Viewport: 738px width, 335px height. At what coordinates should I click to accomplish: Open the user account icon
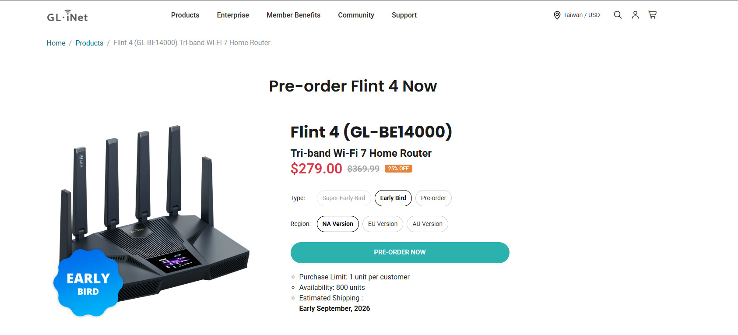point(635,15)
